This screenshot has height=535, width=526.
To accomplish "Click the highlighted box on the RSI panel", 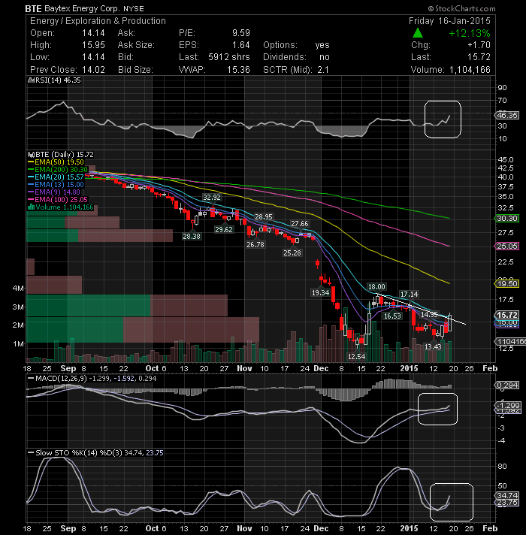I will click(443, 119).
